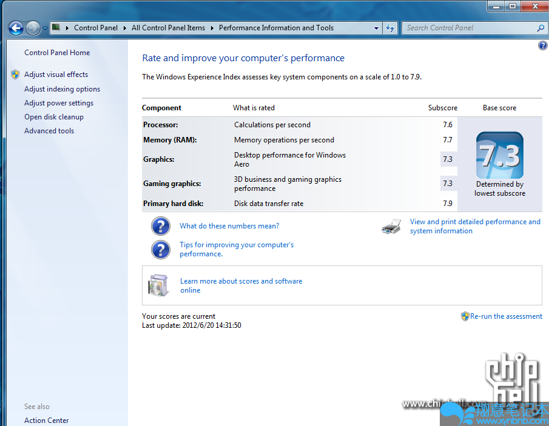Click help icon beside Tips for improving performance
This screenshot has width=549, height=426.
pyautogui.click(x=161, y=250)
